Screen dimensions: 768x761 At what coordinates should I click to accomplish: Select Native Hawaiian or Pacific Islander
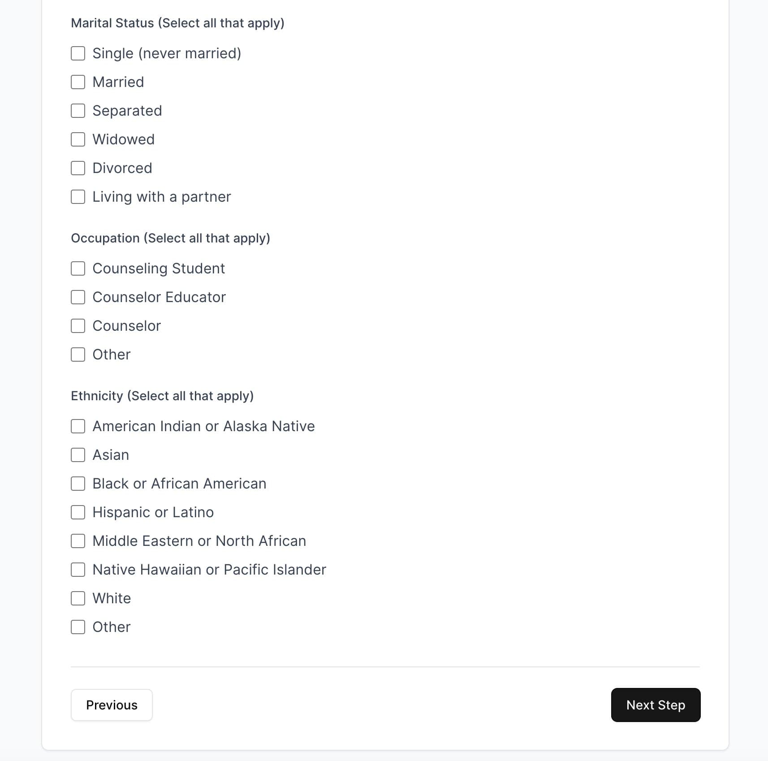click(x=78, y=570)
